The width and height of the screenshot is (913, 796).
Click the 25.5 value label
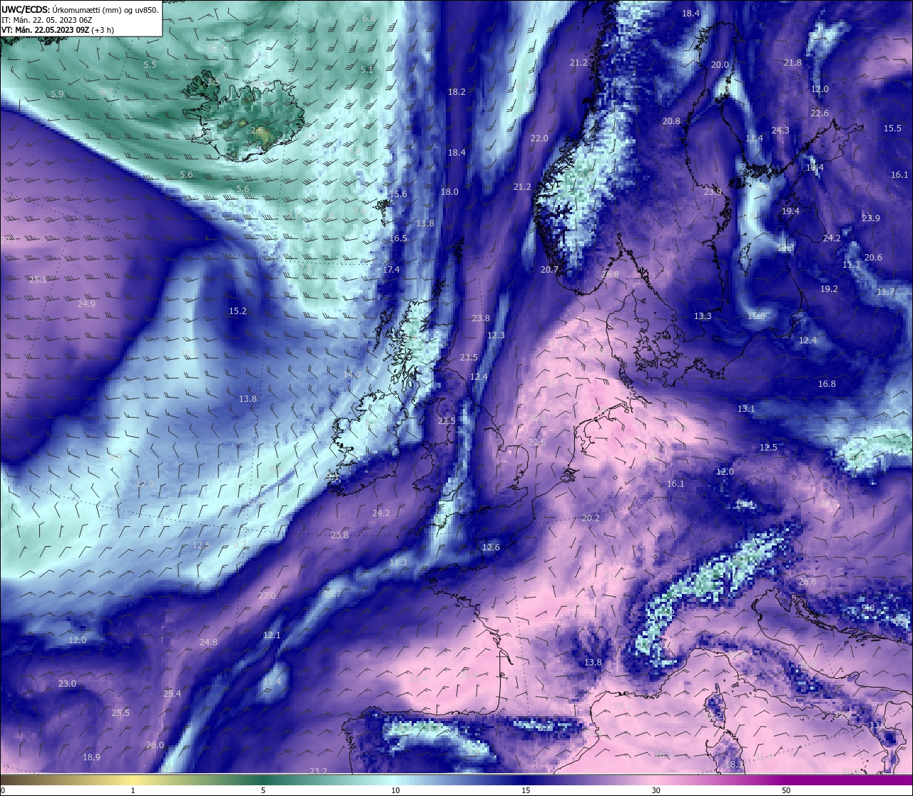[x=121, y=712]
